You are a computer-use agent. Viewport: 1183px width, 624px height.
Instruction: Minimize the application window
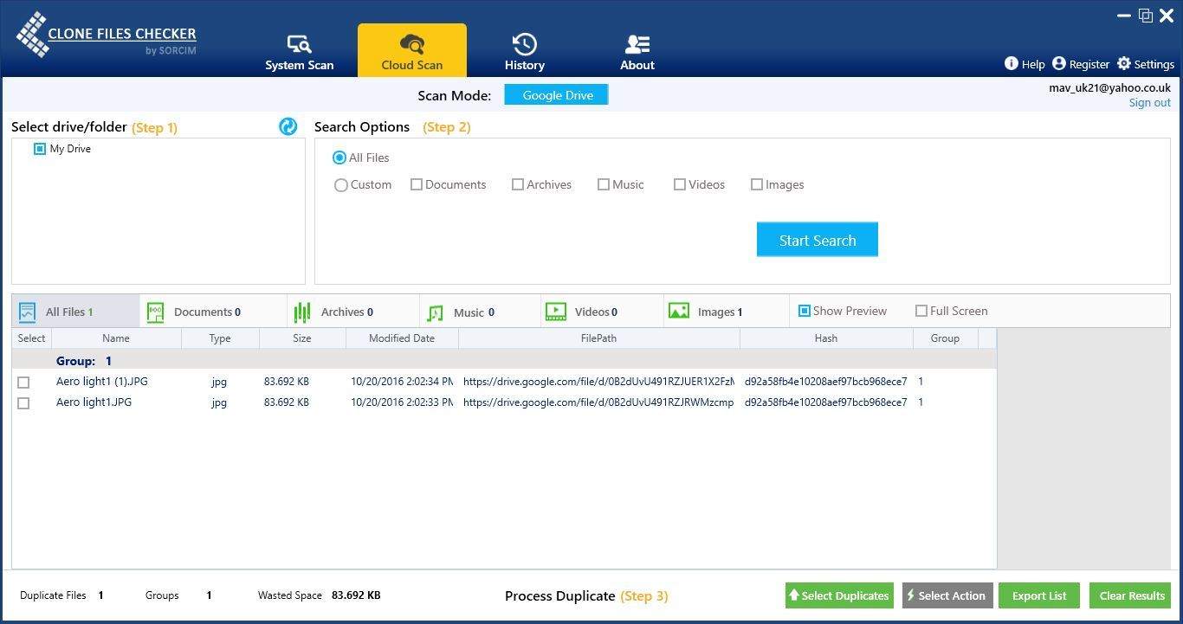(1124, 16)
